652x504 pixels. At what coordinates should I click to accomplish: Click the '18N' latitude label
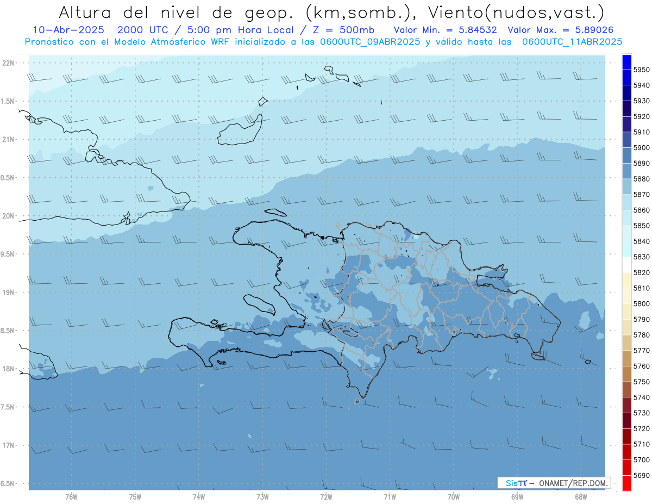click(x=8, y=369)
